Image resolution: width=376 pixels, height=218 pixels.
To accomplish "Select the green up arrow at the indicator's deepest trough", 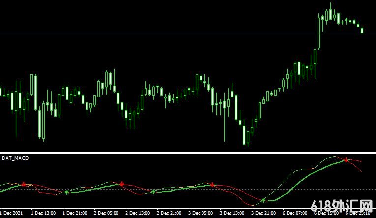I will (x=263, y=200).
